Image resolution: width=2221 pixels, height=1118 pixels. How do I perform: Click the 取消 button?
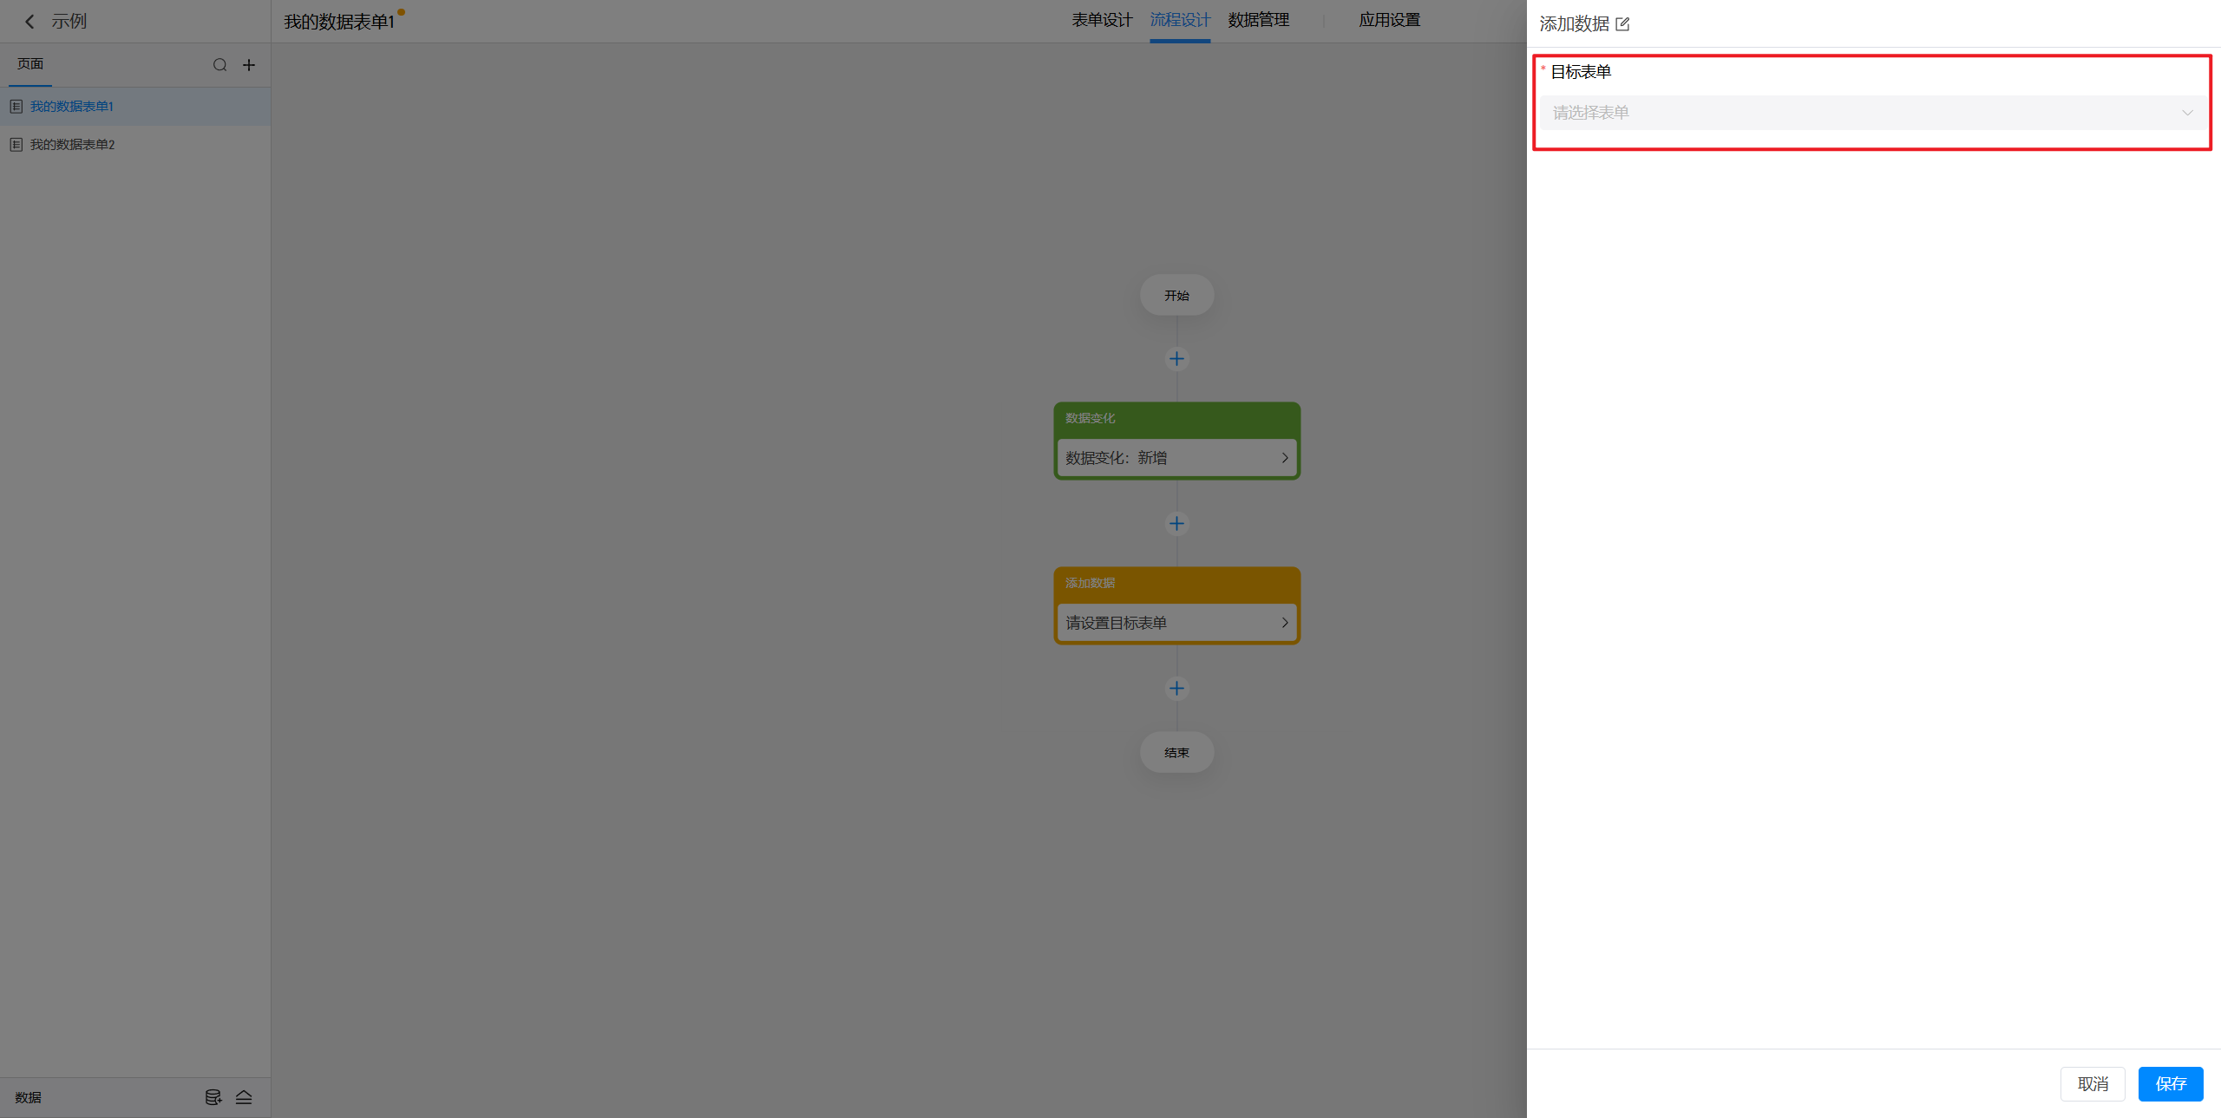[x=2092, y=1084]
